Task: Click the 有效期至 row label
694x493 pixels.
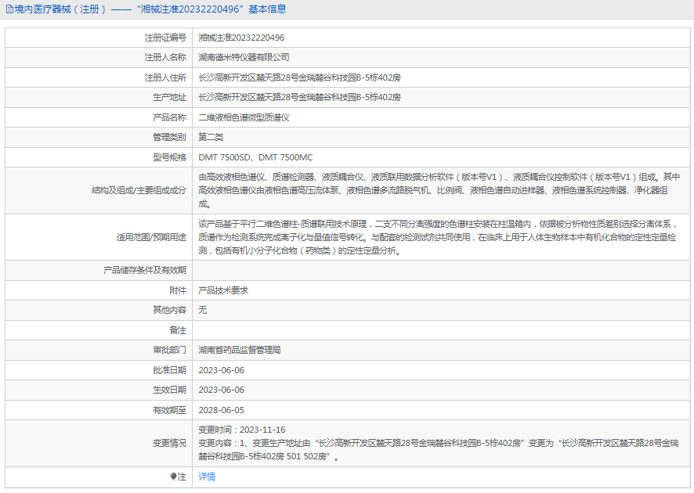Action: 169,410
